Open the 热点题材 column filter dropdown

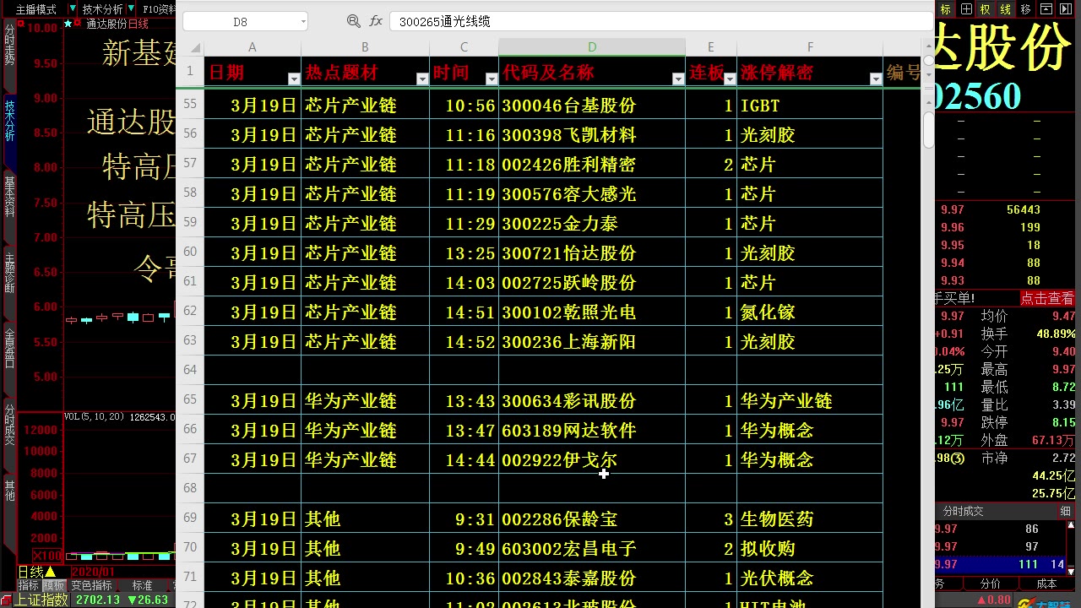[422, 79]
